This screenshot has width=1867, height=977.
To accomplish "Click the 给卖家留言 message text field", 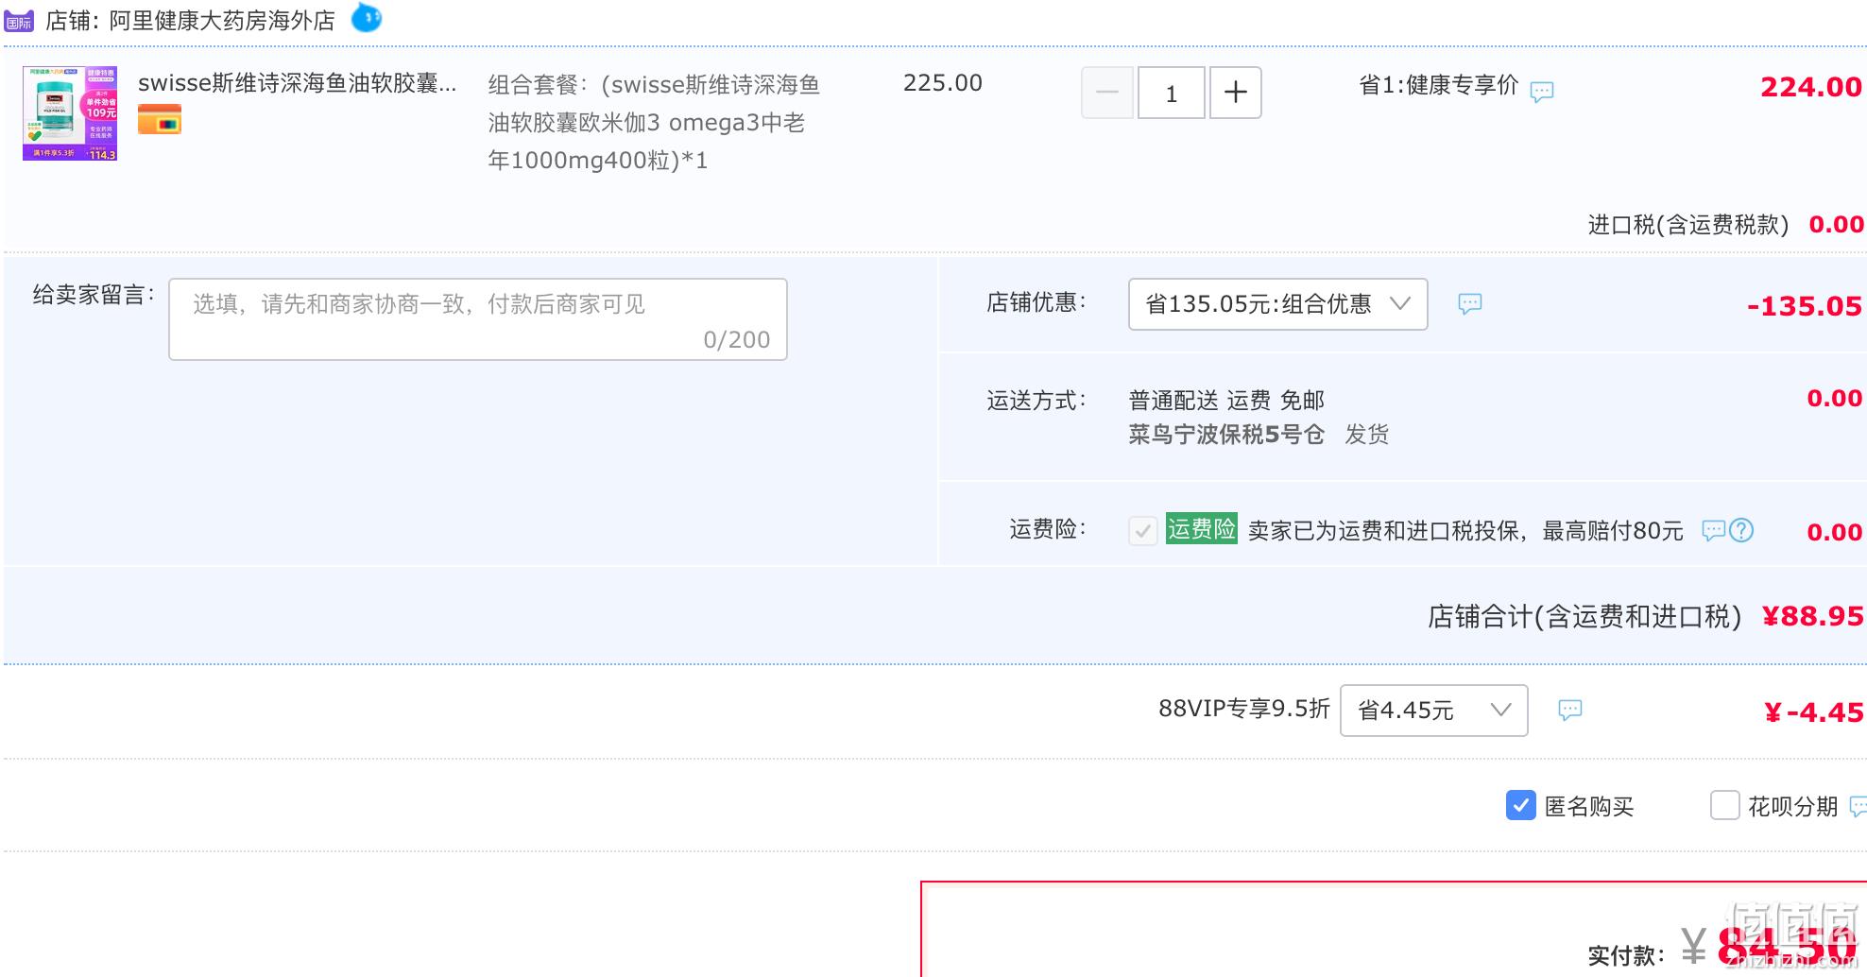I will [x=478, y=319].
